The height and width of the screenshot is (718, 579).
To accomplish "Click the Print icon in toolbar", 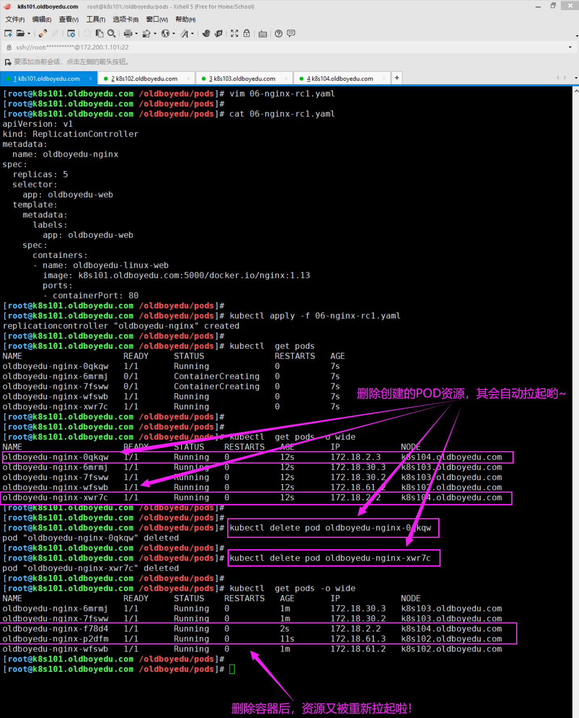I will (x=128, y=34).
